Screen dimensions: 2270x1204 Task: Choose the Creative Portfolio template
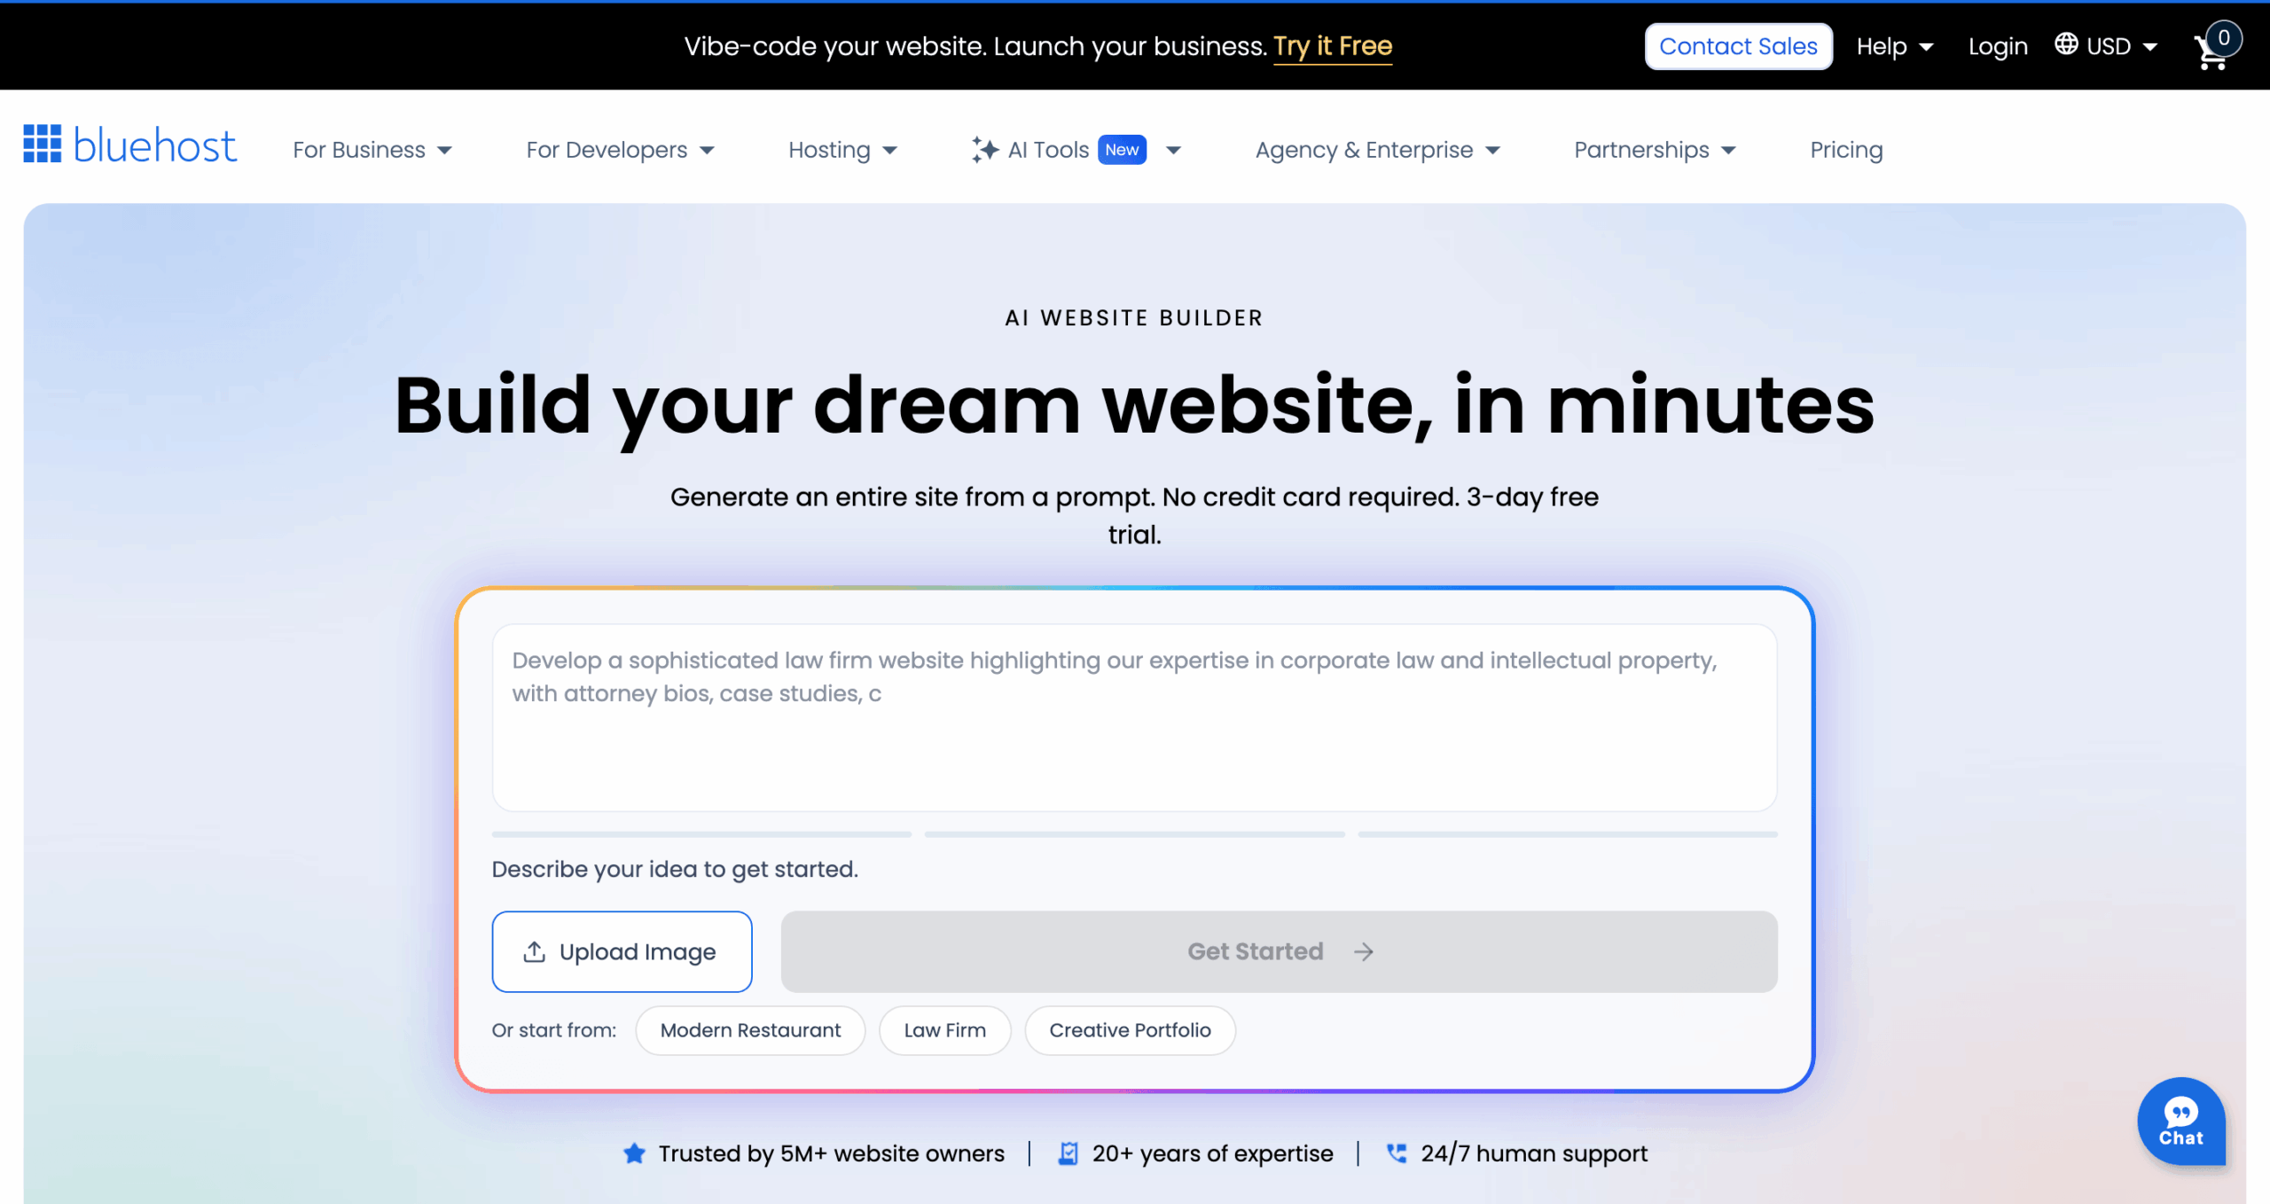point(1130,1030)
